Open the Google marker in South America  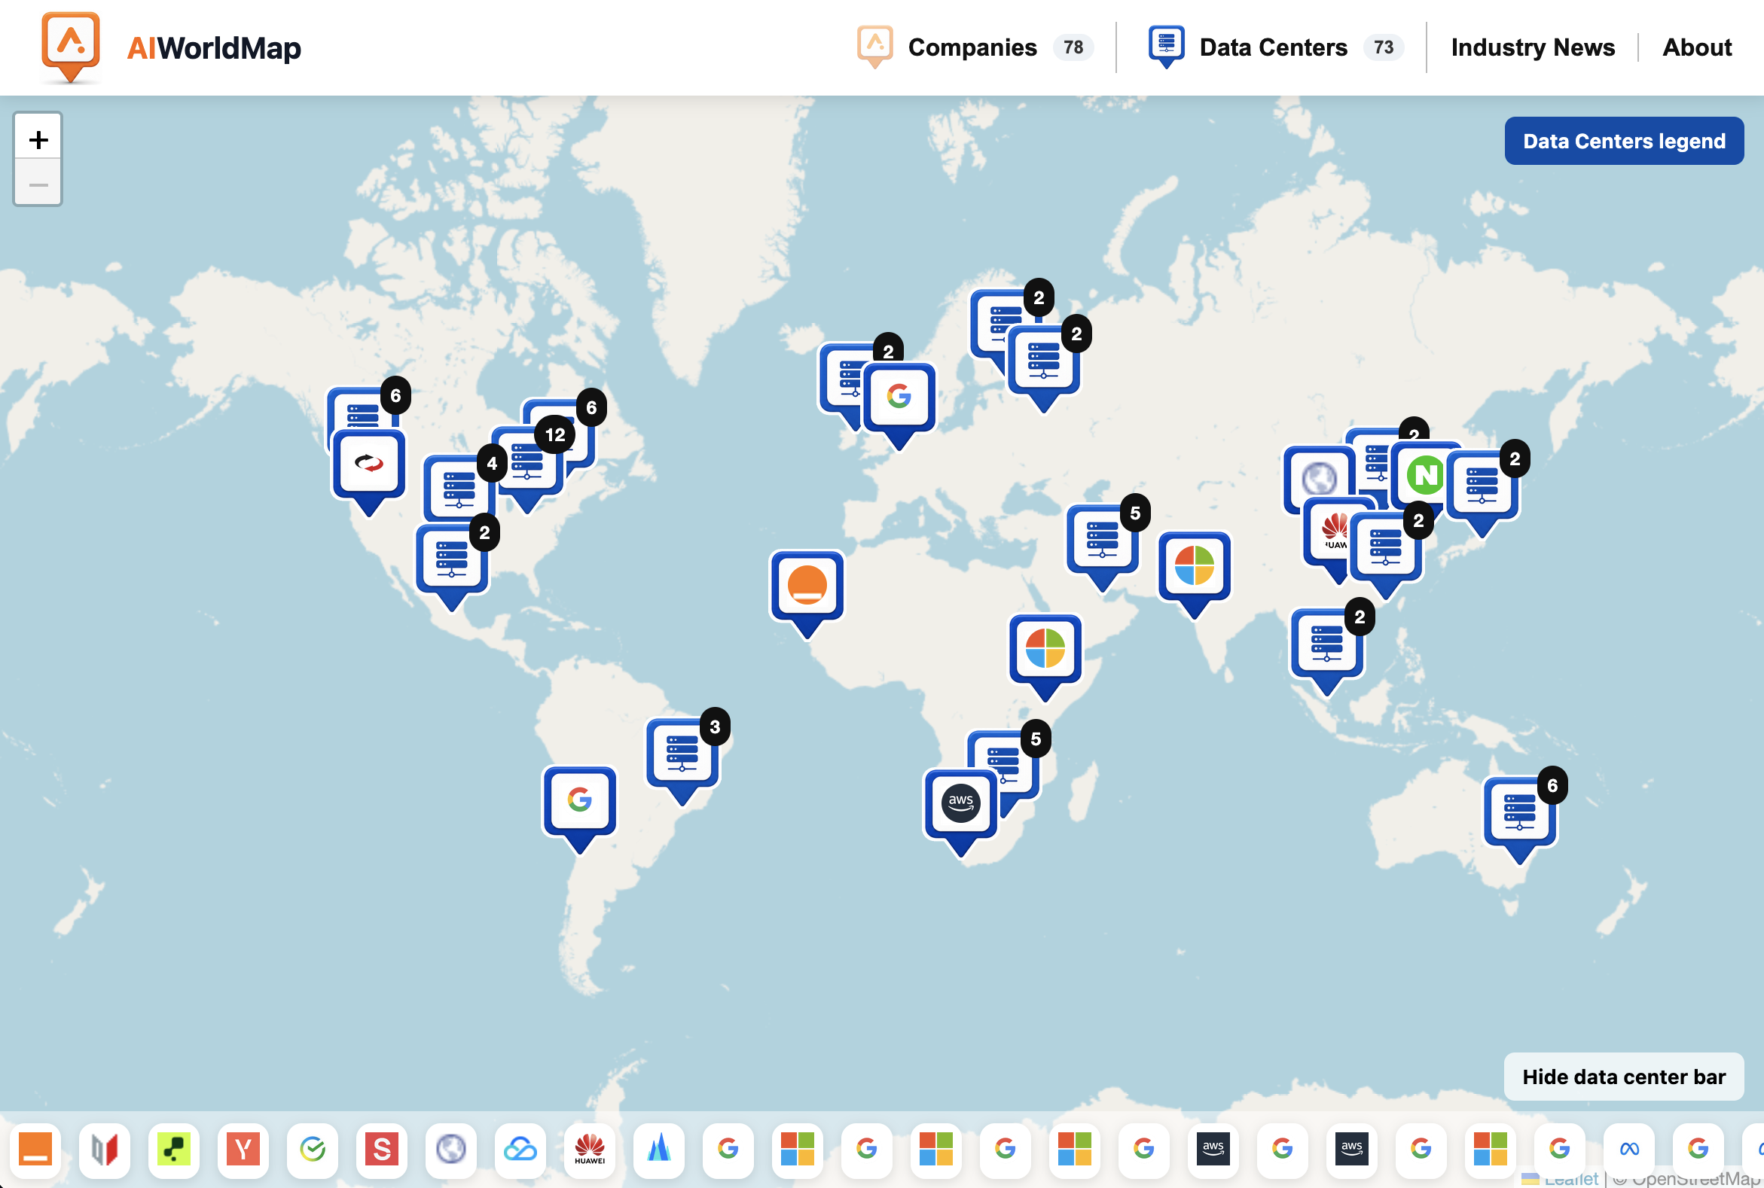580,803
